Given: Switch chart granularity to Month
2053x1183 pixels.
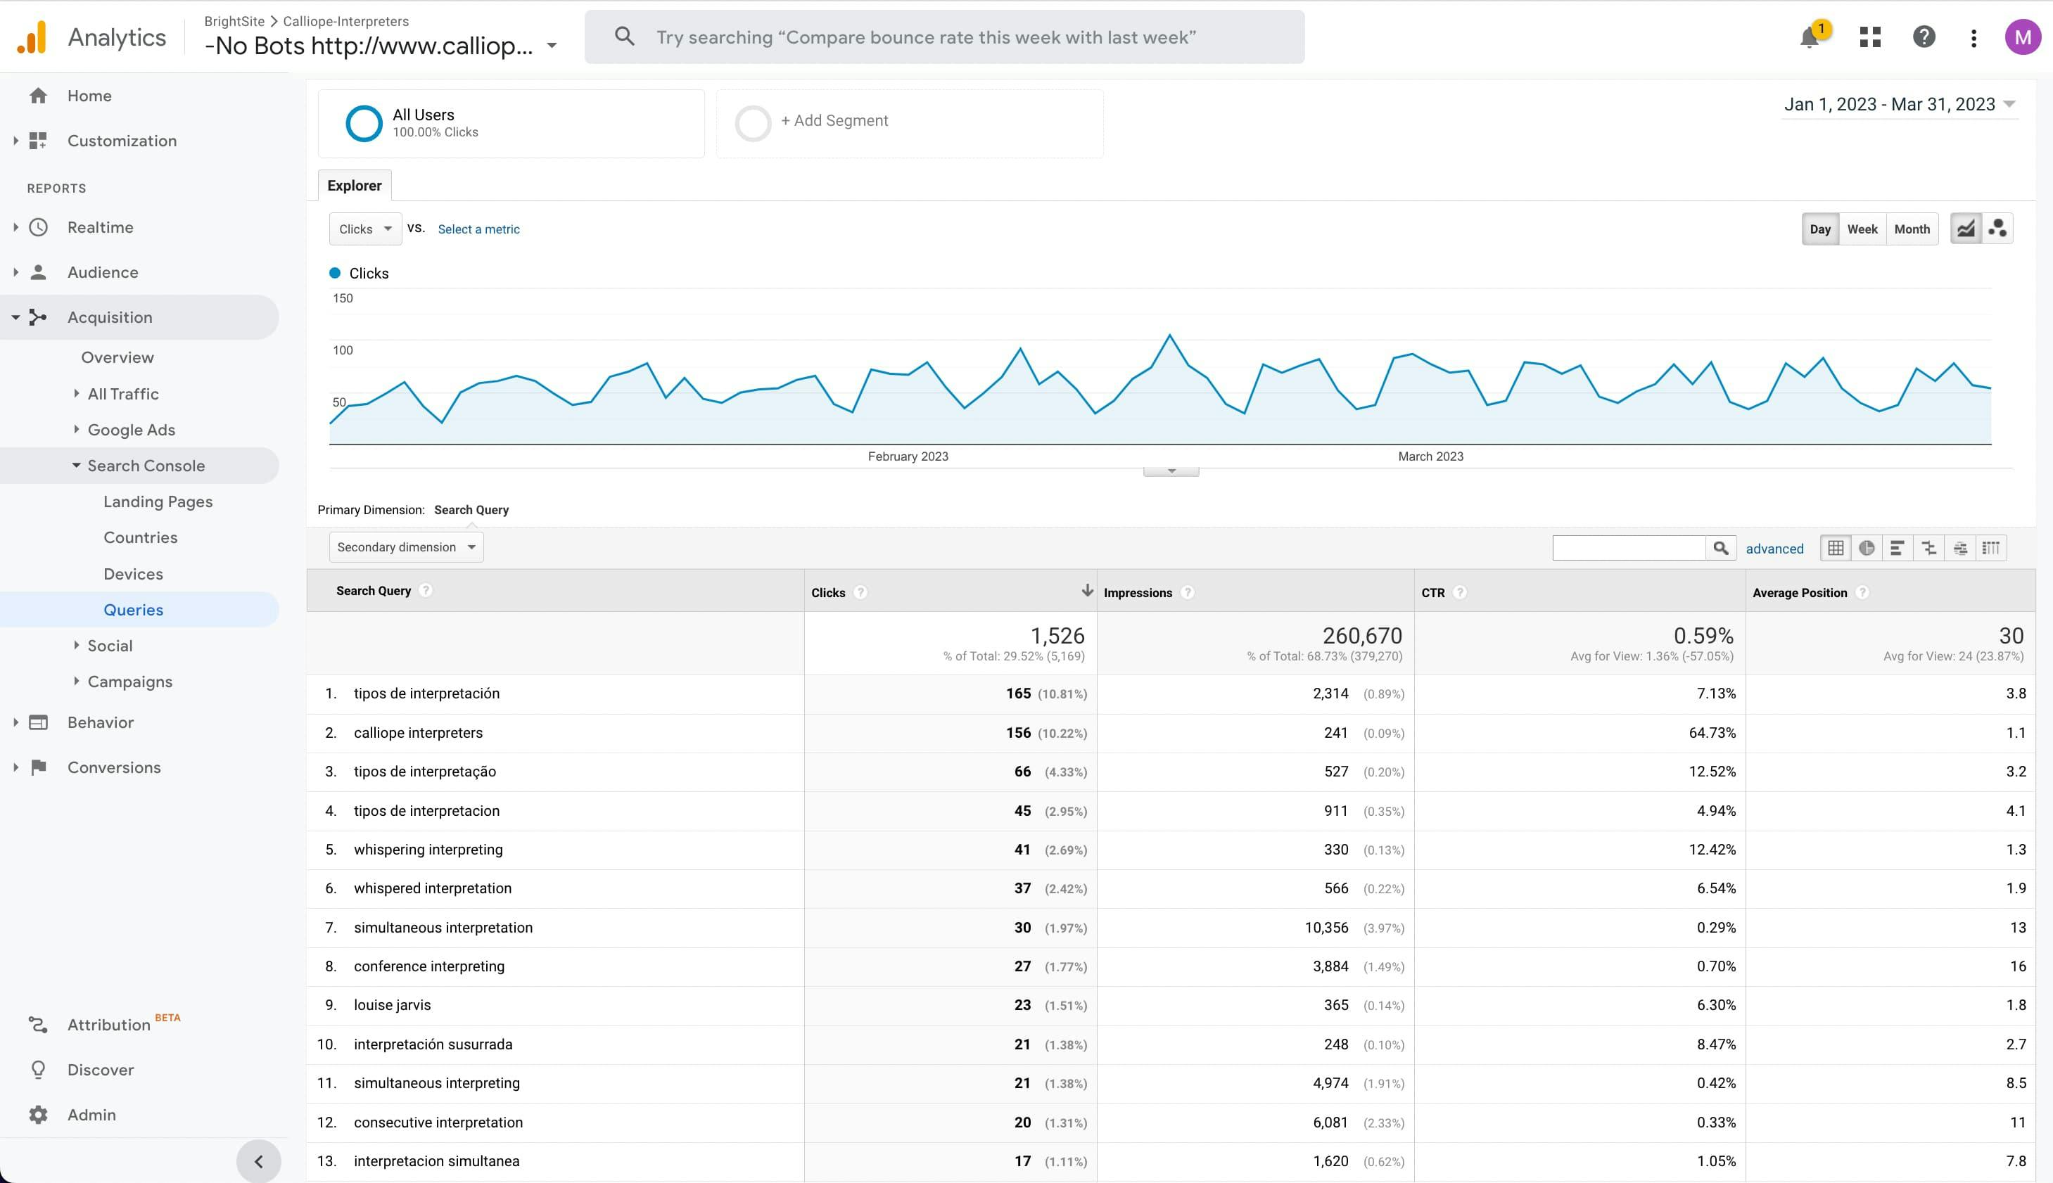Looking at the screenshot, I should (x=1912, y=229).
